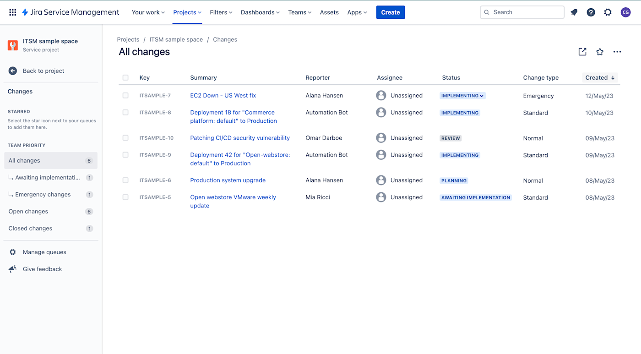
Task: Open the app switcher grid icon
Action: click(13, 12)
